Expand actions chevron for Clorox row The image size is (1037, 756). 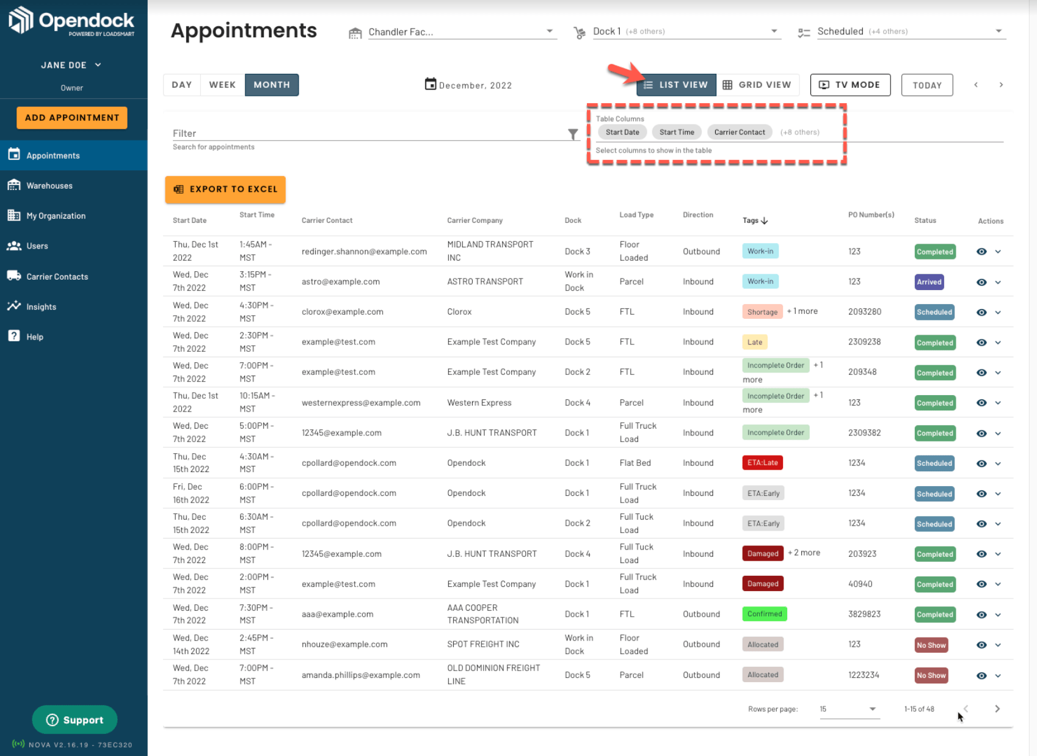998,312
